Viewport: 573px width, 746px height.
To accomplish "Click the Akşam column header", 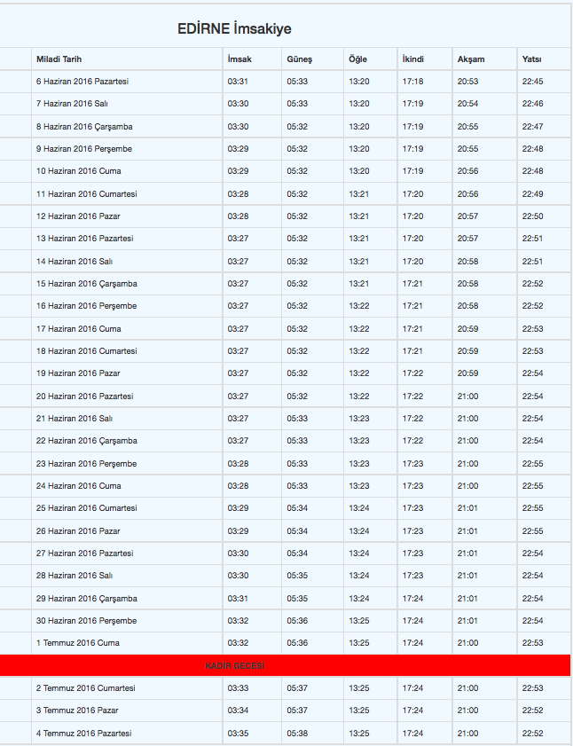I will pos(470,59).
